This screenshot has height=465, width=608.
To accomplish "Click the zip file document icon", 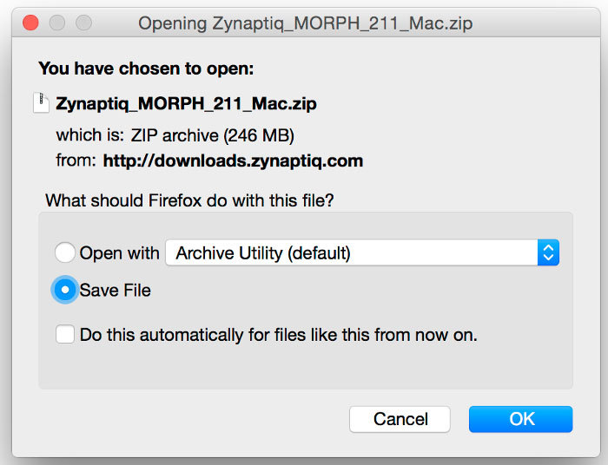I will (x=41, y=103).
